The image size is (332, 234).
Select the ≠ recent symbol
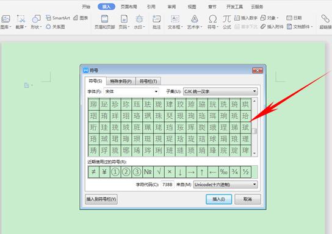tap(93, 172)
